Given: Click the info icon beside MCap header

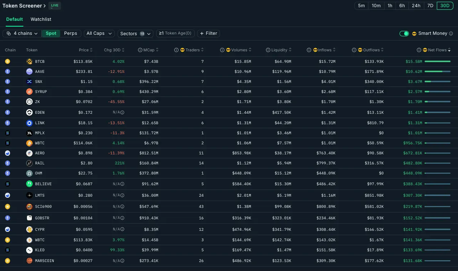Looking at the screenshot, I should pyautogui.click(x=140, y=50).
